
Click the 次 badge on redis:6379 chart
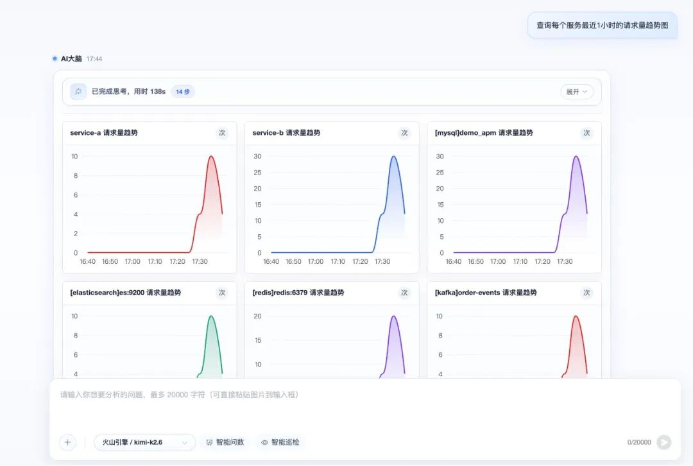coord(404,293)
